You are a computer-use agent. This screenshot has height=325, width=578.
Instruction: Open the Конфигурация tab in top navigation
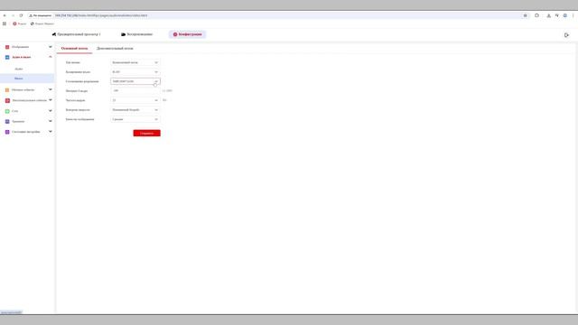tap(187, 34)
